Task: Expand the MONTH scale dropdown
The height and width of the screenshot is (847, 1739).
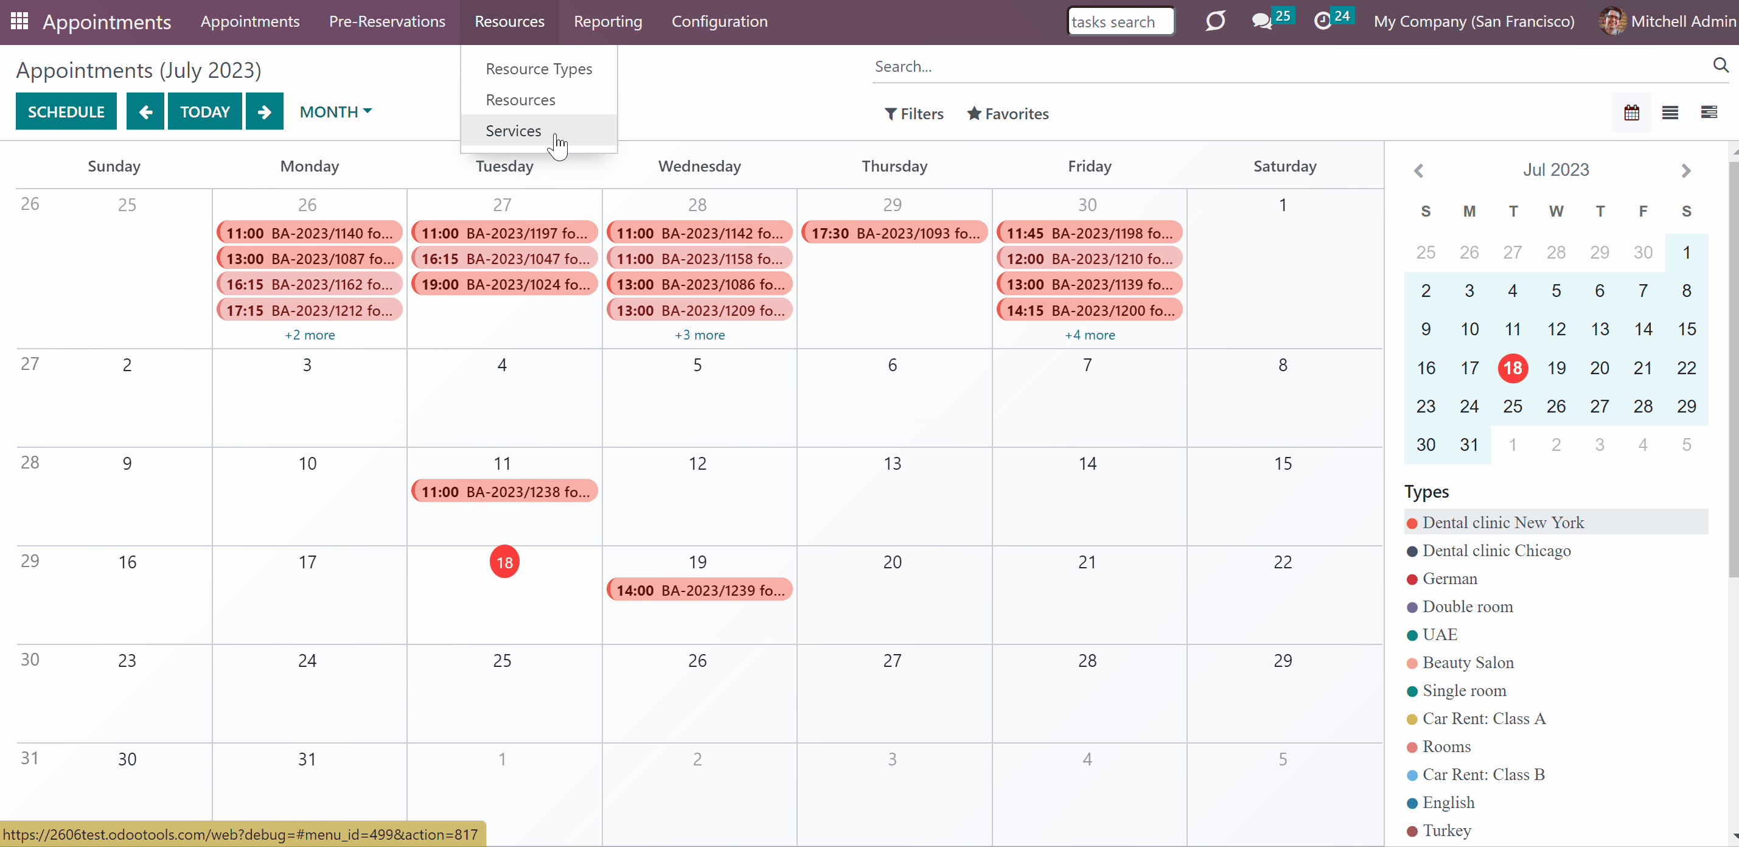Action: [x=335, y=111]
